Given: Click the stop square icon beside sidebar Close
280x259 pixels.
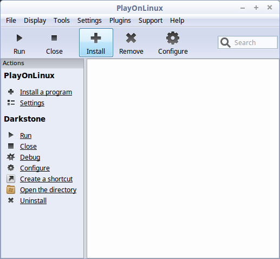Looking at the screenshot, I should coord(11,146).
